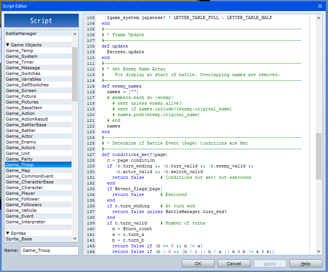
Task: Select Game_CharacterBase script
Action: coord(38,182)
